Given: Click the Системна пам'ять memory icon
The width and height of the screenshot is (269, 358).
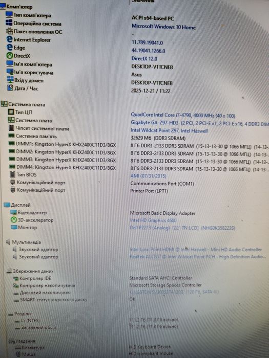Looking at the screenshot, I should click(11, 136).
